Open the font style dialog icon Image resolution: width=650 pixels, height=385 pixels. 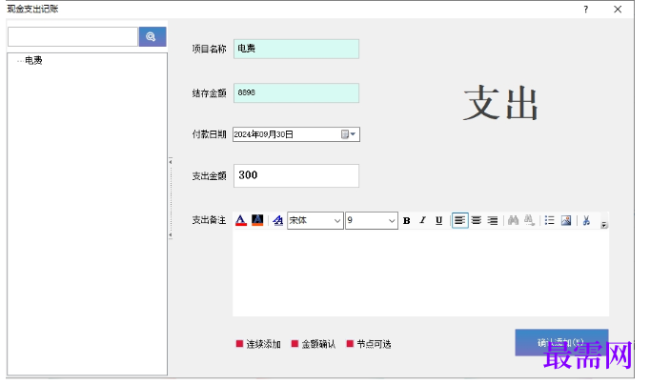coord(277,220)
